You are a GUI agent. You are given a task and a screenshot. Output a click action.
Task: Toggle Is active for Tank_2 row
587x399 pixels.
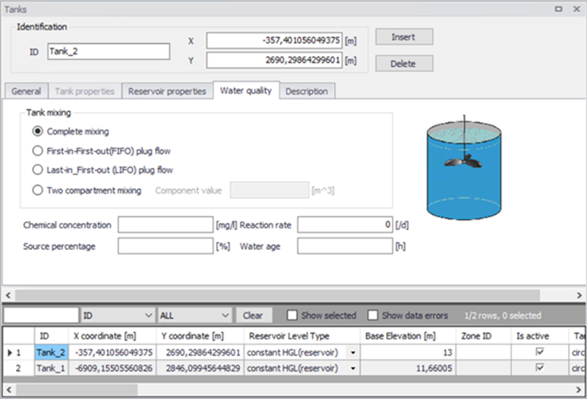coord(540,352)
